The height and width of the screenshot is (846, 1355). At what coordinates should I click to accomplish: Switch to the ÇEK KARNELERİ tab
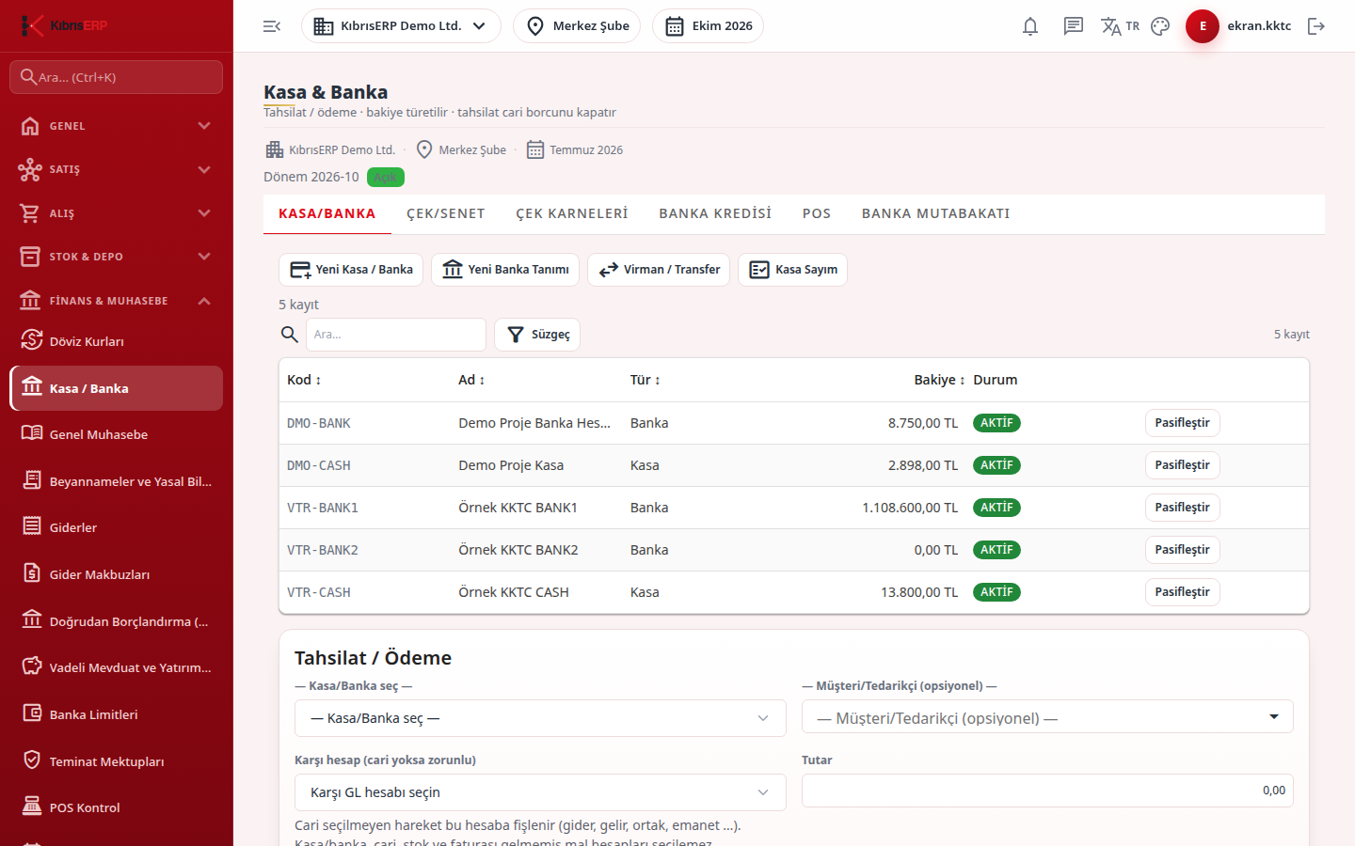572,214
